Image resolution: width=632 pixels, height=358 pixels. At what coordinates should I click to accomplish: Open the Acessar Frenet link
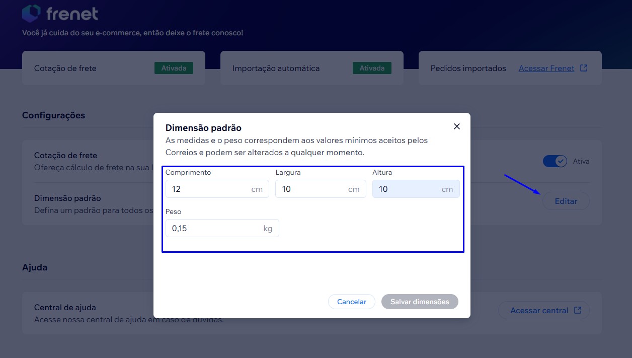coord(546,68)
